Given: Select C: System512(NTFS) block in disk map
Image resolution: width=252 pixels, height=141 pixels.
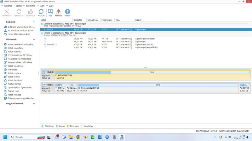Looking at the screenshot, I should pyautogui.click(x=158, y=88).
